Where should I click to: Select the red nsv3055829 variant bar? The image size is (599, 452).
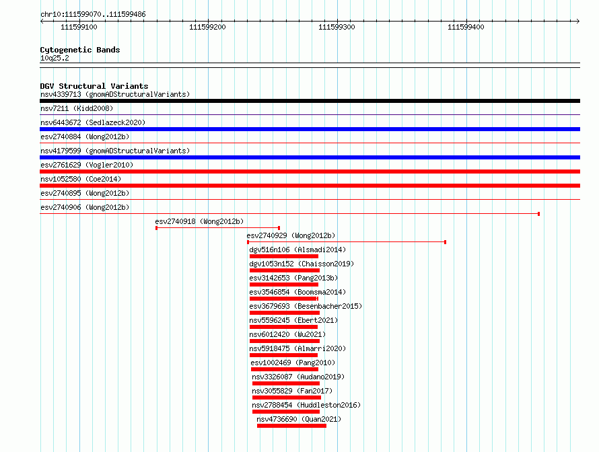(287, 398)
